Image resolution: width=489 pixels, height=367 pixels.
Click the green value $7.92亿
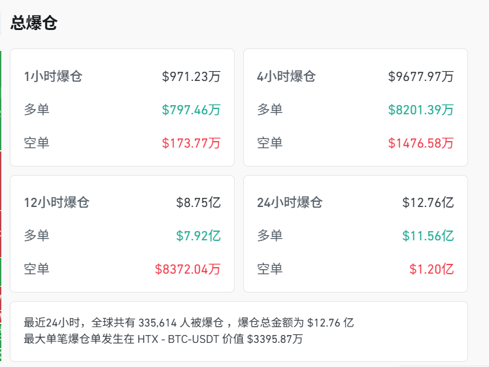199,236
